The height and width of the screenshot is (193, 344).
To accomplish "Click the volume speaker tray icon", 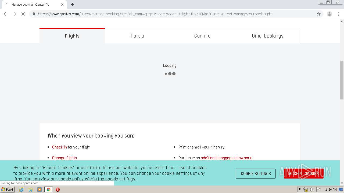I will click(312, 190).
